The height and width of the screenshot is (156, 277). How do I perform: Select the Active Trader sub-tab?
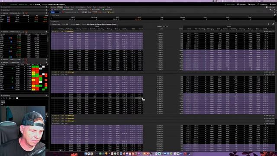pyautogui.click(x=95, y=10)
